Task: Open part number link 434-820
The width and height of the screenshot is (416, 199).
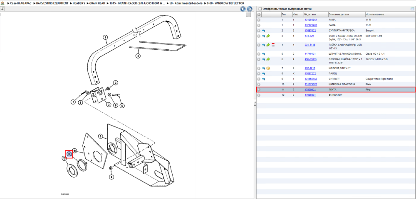Action: (309, 36)
